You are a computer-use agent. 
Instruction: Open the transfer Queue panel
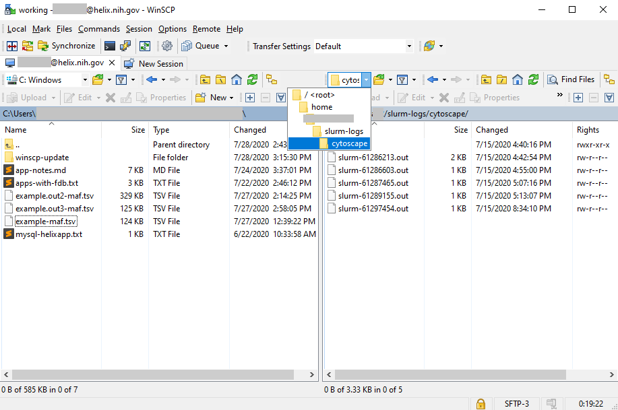[202, 46]
